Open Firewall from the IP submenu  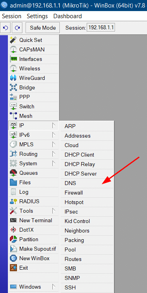pos(87,193)
